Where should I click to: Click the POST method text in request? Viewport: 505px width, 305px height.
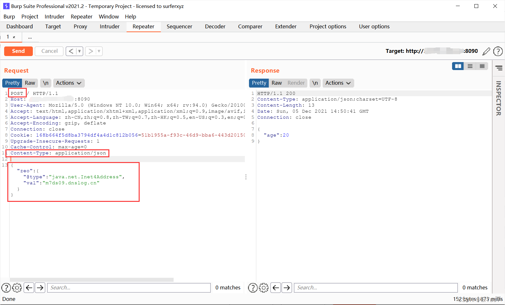[17, 93]
